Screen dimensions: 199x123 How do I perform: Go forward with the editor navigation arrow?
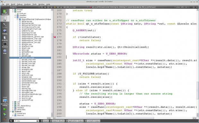click(x=58, y=7)
